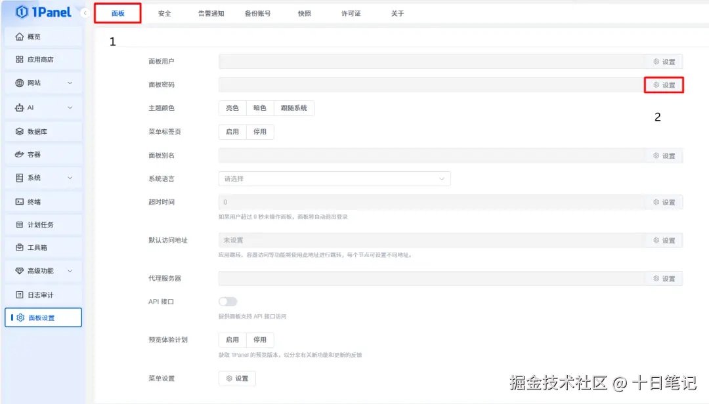
Task: Open 概览 in the sidebar
Action: point(43,37)
